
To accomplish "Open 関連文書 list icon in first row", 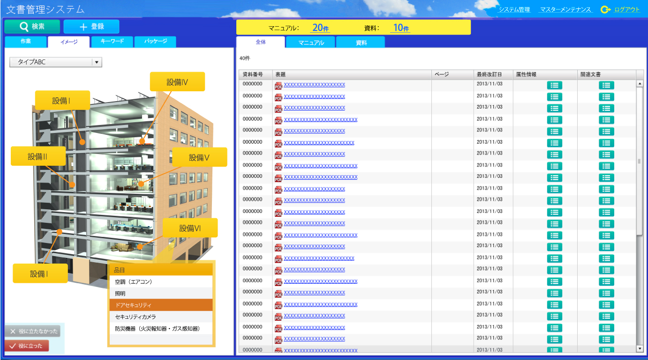I will click(606, 85).
